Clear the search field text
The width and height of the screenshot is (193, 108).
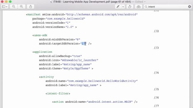[190, 7]
